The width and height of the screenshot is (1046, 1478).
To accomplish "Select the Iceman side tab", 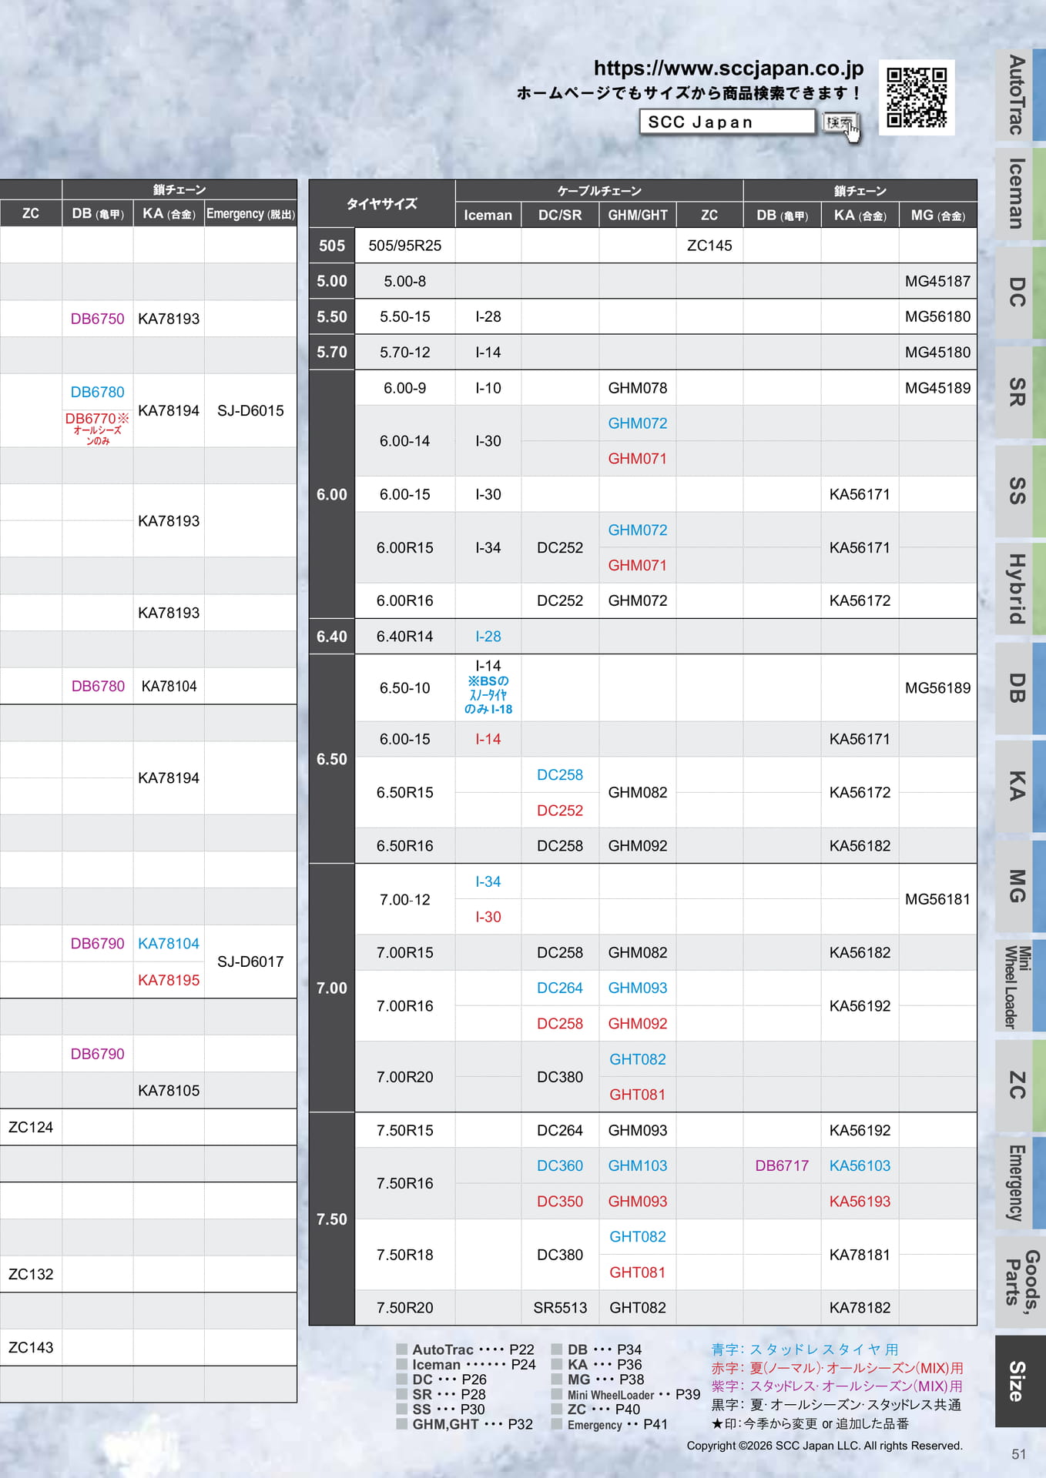I will tap(1020, 193).
